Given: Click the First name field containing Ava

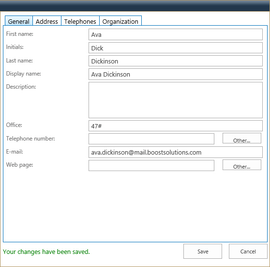Looking at the screenshot, I should 176,34.
